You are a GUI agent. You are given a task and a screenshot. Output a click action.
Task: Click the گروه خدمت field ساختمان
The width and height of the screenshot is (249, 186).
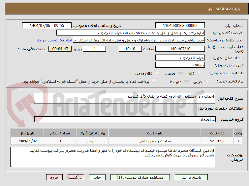click(x=125, y=119)
